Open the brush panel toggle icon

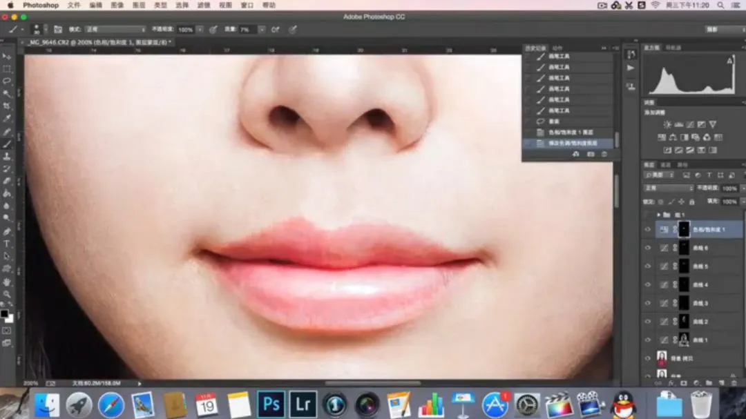coord(57,30)
